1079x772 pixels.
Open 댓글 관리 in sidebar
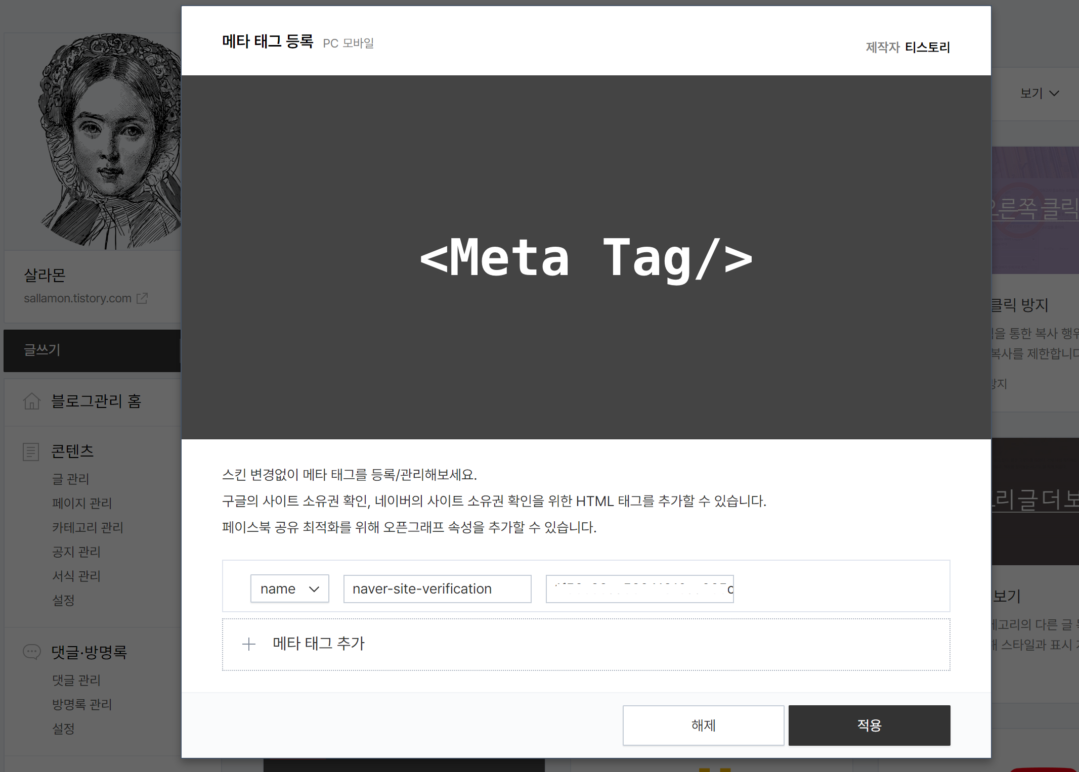[x=76, y=680]
